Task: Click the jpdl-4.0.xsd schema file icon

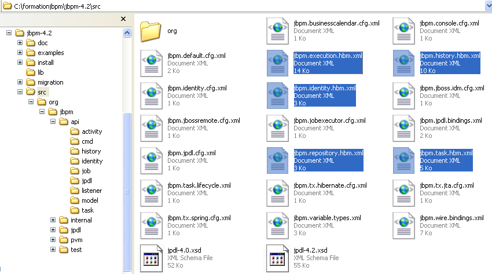Action: click(x=151, y=257)
